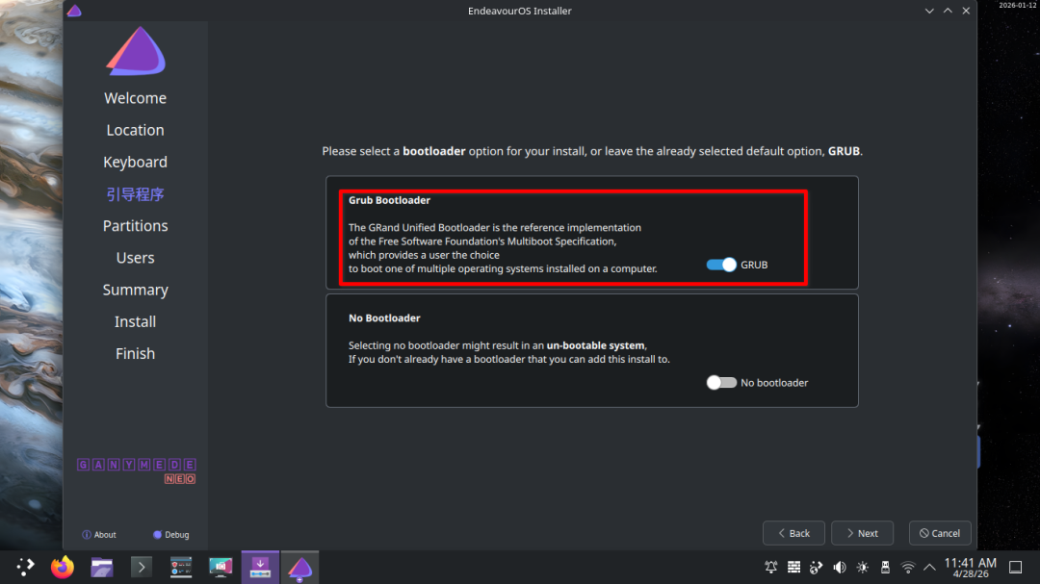Open the removable USB devices tray icon
The image size is (1040, 584).
[886, 567]
